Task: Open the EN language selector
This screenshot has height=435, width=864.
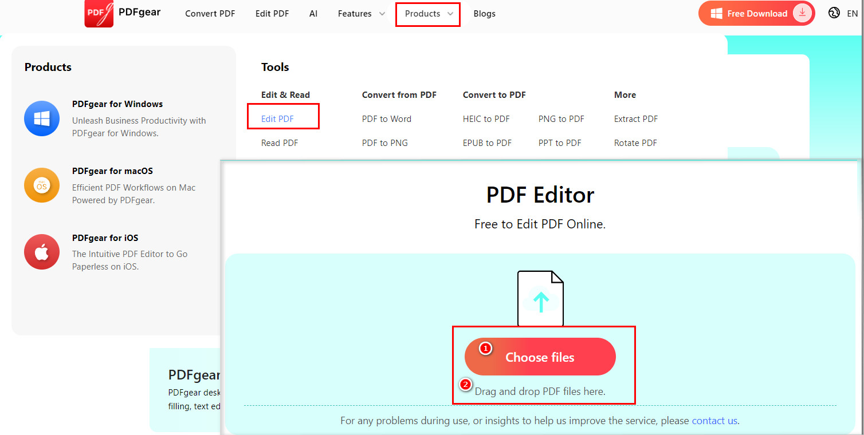Action: [x=852, y=14]
